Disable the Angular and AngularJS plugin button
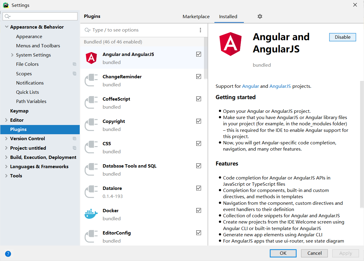The width and height of the screenshot is (364, 261). click(x=343, y=37)
